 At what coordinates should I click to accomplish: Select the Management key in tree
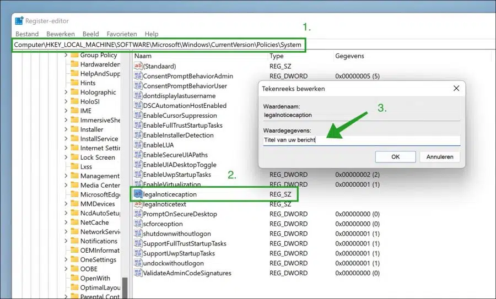click(100, 176)
